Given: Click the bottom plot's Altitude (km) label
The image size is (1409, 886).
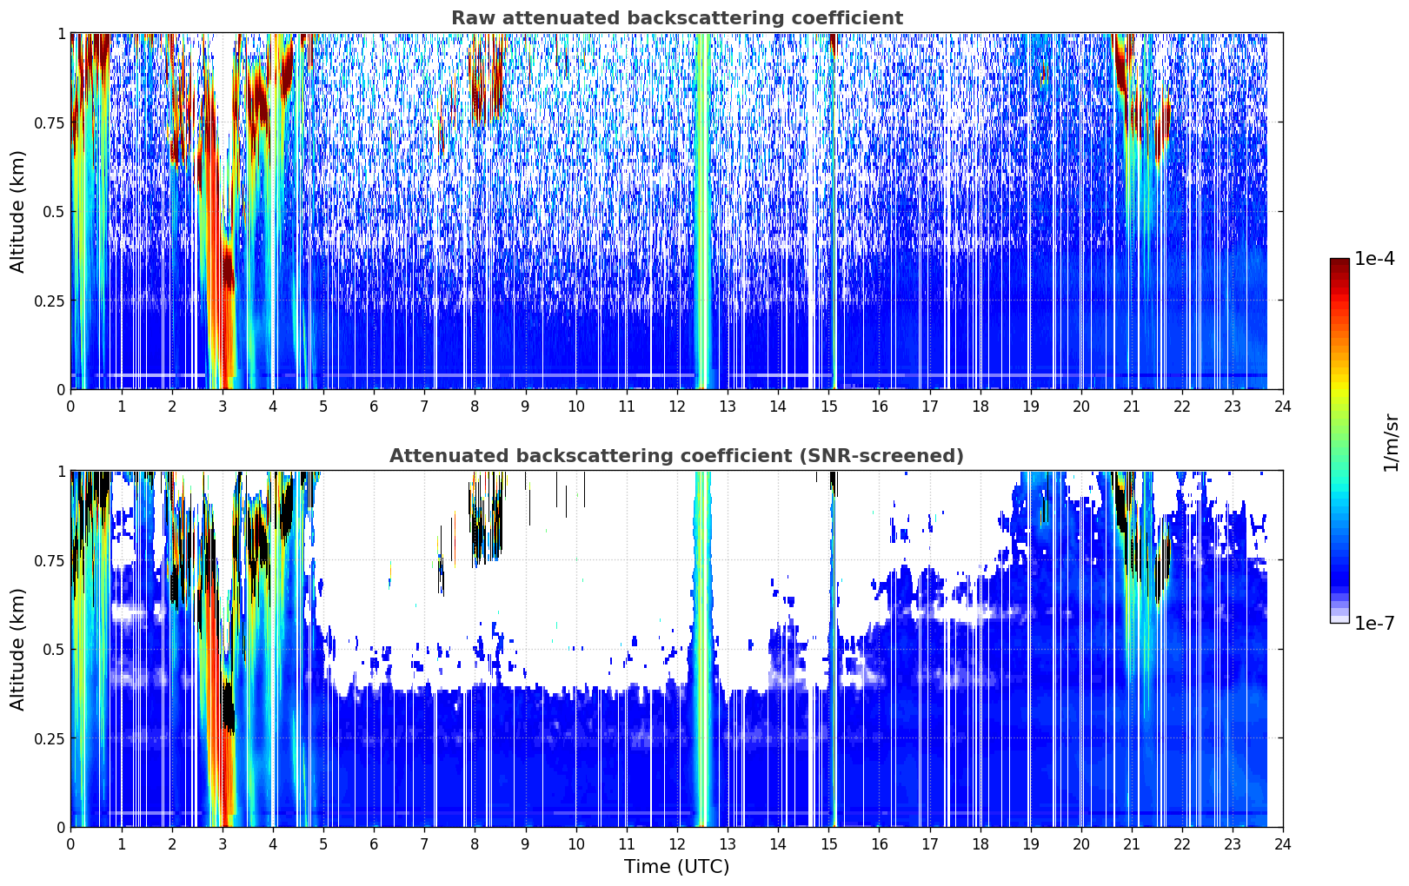Looking at the screenshot, I should pyautogui.click(x=17, y=649).
